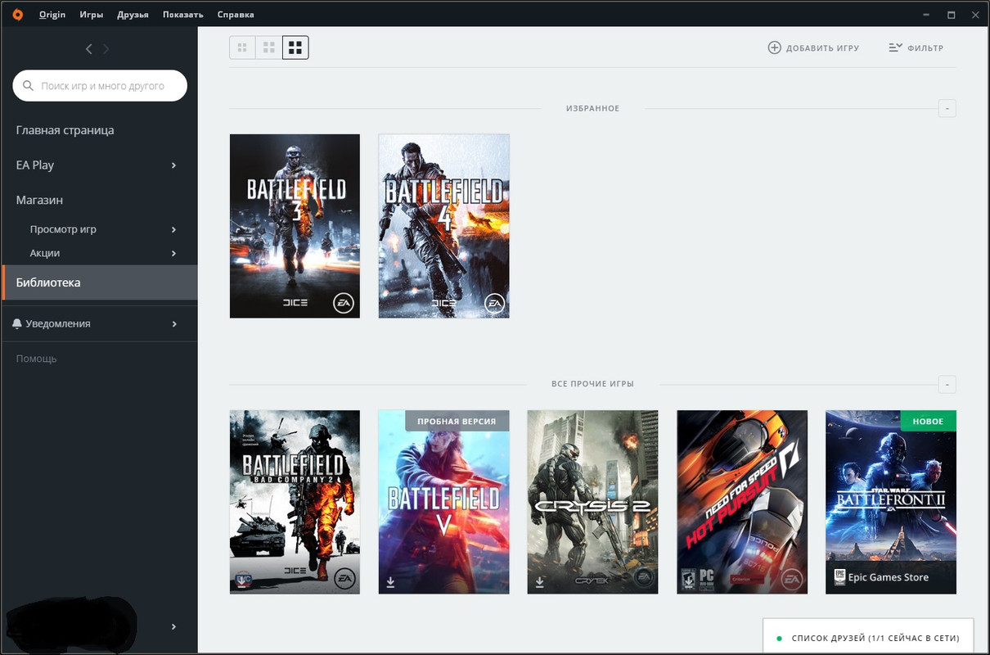Click the search magnifier icon
The height and width of the screenshot is (655, 990).
[29, 85]
